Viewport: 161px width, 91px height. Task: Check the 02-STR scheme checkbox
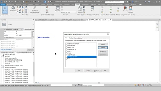pos(66,51)
